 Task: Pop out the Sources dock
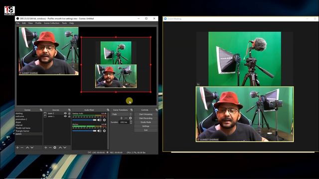click(x=69, y=110)
